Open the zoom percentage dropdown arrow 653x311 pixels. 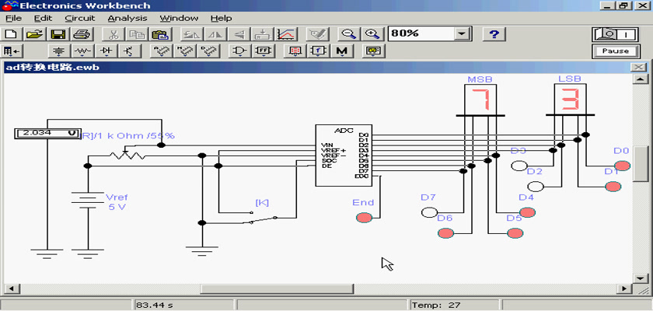click(461, 33)
